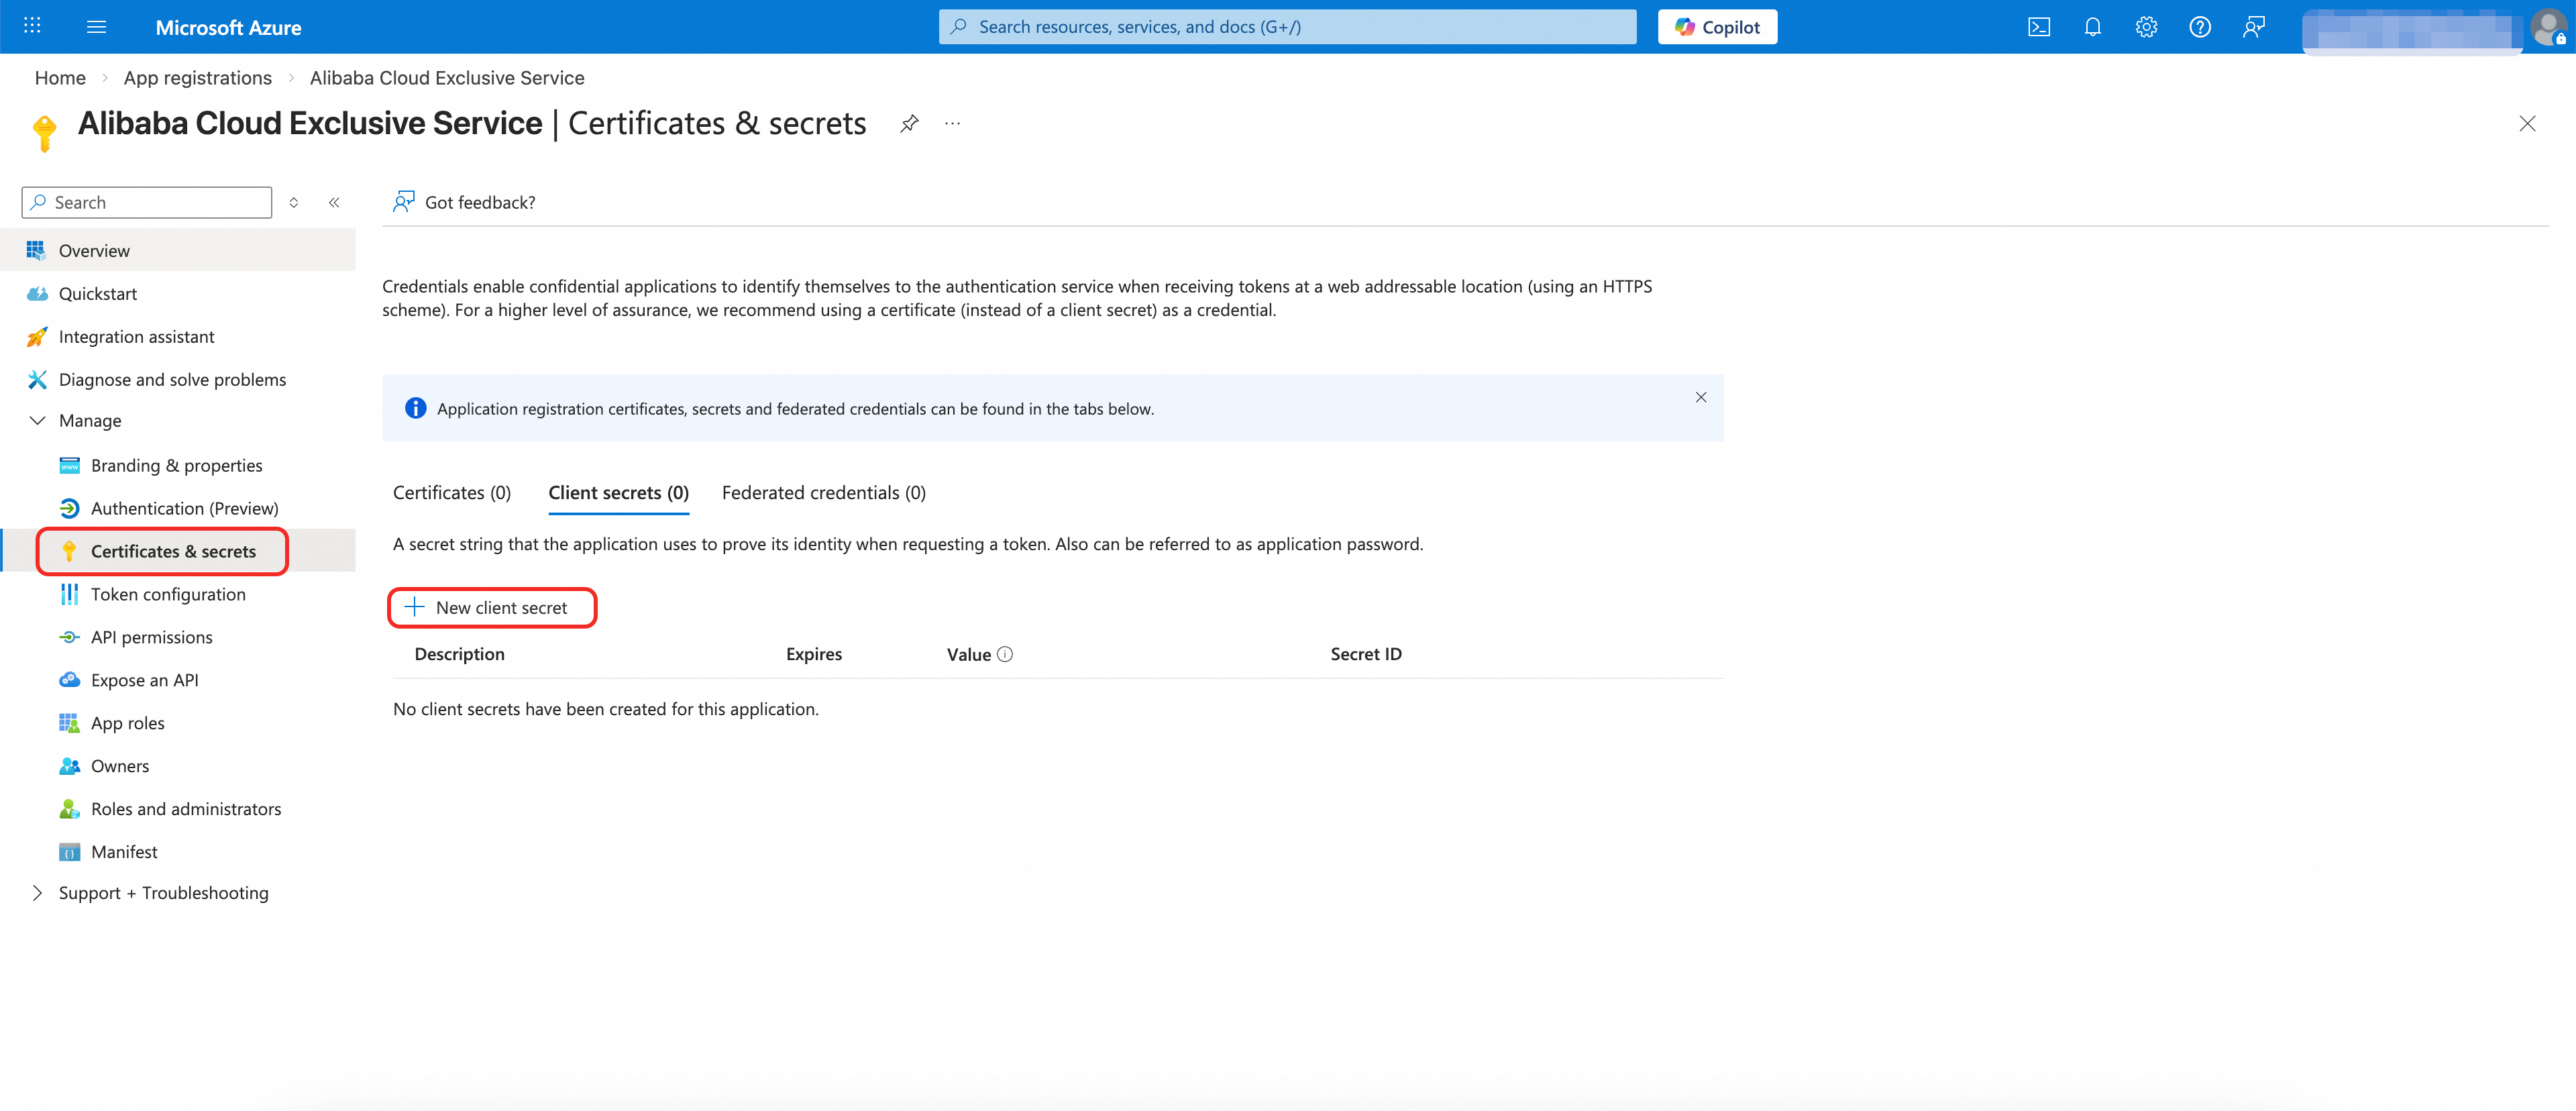Screen dimensions: 2576x1111
Task: Open Cloud Shell from the top bar
Action: pos(2038,27)
